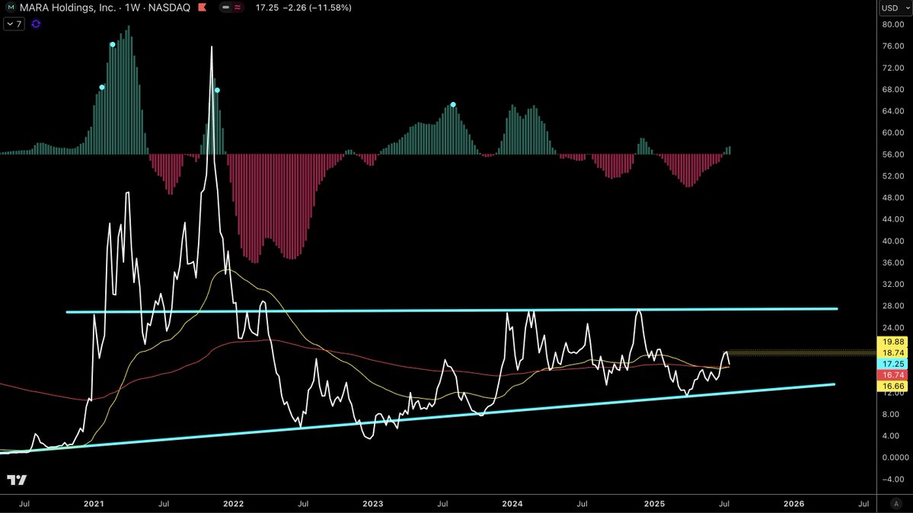The image size is (913, 513).
Task: Select the cyan dot on the 2023 histogram peak
Action: tap(453, 105)
